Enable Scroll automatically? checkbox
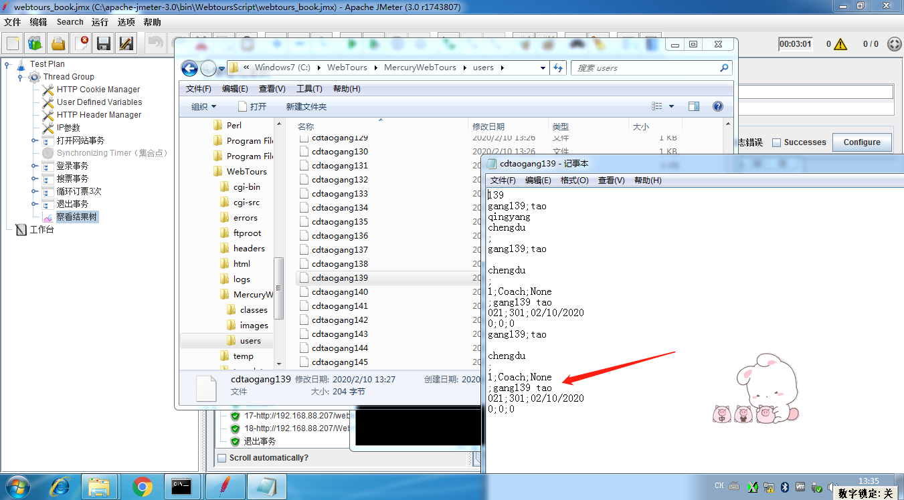This screenshot has height=500, width=904. [x=222, y=458]
